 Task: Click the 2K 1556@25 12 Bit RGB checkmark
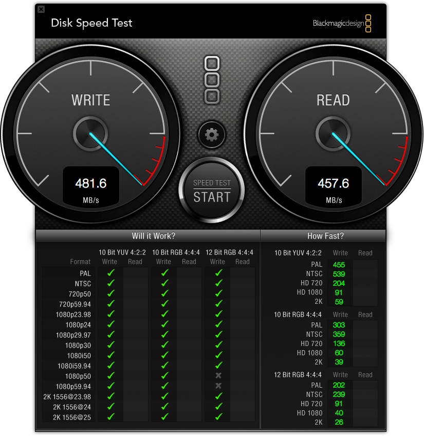(219, 417)
